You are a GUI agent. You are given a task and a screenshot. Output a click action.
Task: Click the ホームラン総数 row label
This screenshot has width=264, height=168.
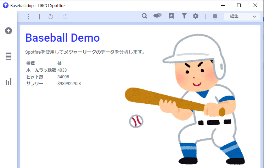point(41,70)
